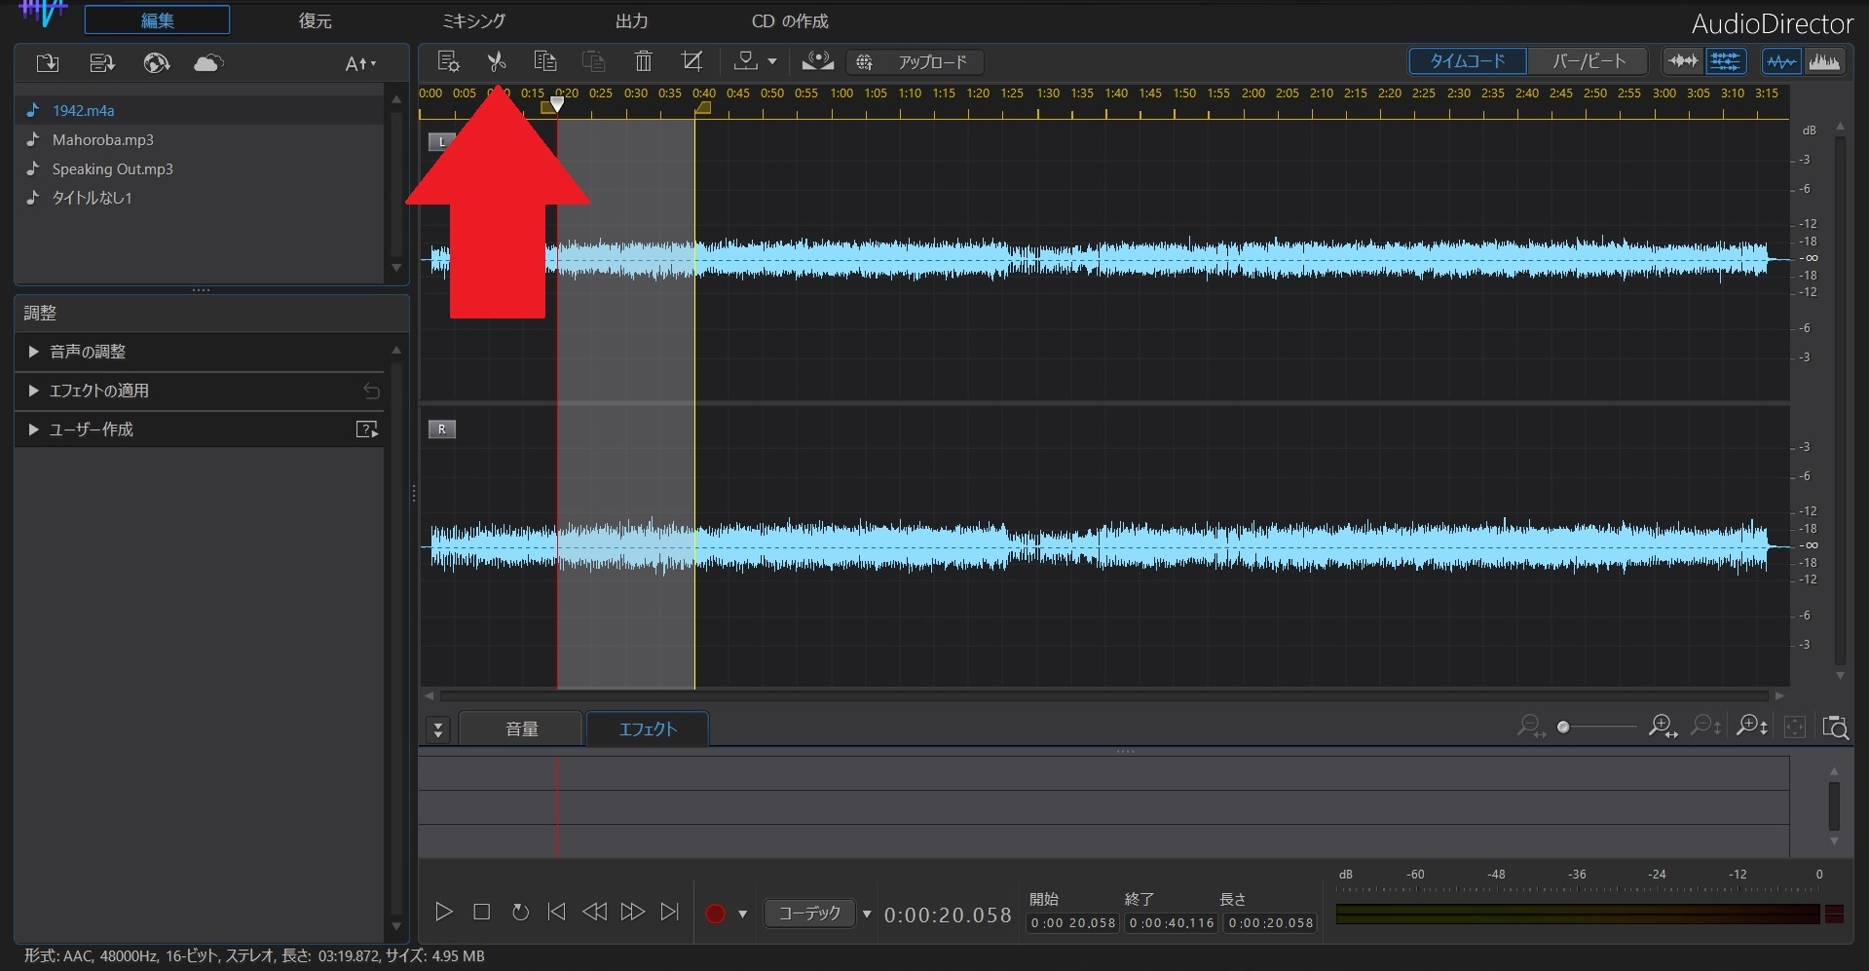Viewport: 1869px width, 971px height.
Task: Enable the keyframe display toggle
Action: coord(1727,60)
